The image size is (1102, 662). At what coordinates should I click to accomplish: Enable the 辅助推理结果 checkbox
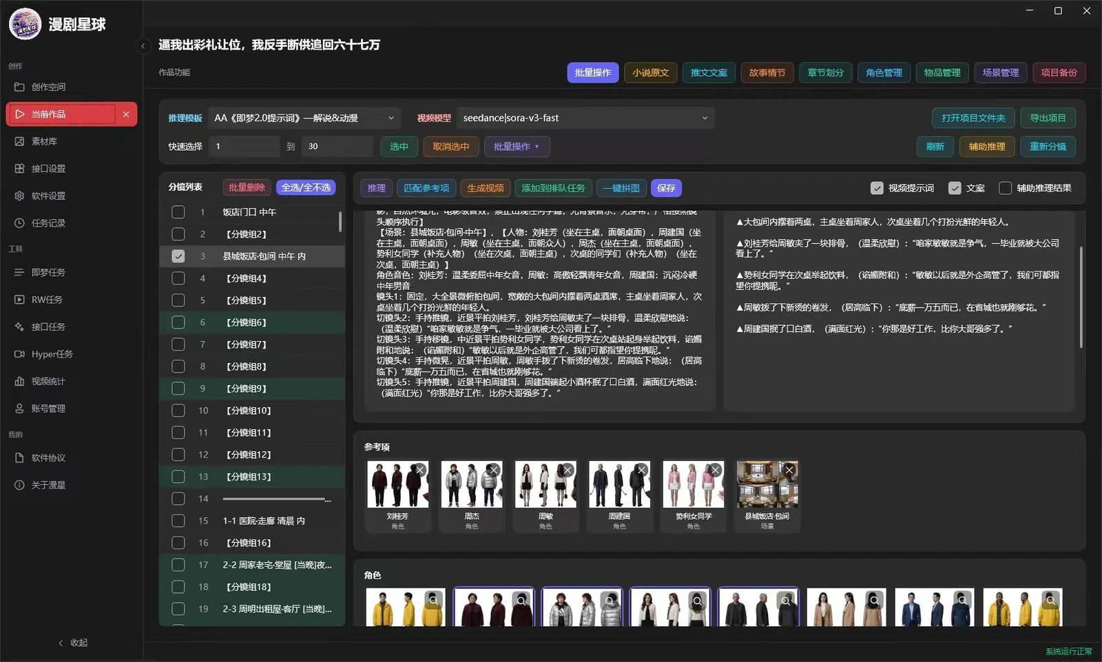(x=1006, y=188)
